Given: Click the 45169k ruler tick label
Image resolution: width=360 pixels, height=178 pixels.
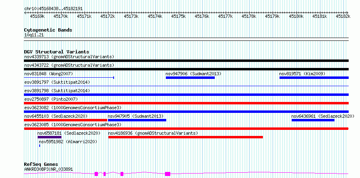Looking at the screenshot, I should [x=37, y=16].
